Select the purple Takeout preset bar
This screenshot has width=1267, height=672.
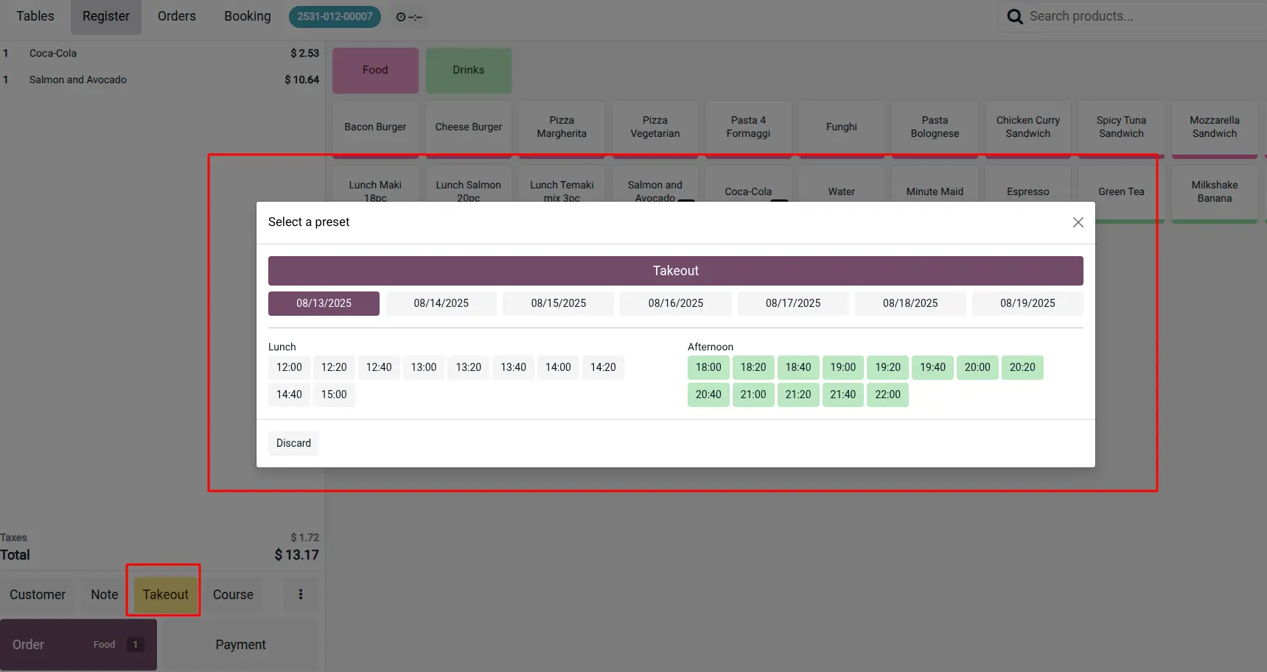(x=675, y=271)
